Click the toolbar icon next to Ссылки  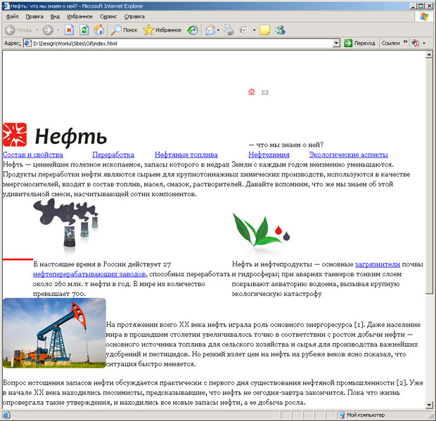(x=416, y=43)
